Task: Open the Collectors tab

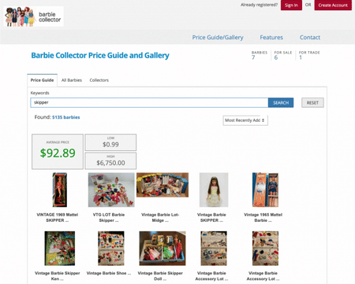Action: (99, 80)
